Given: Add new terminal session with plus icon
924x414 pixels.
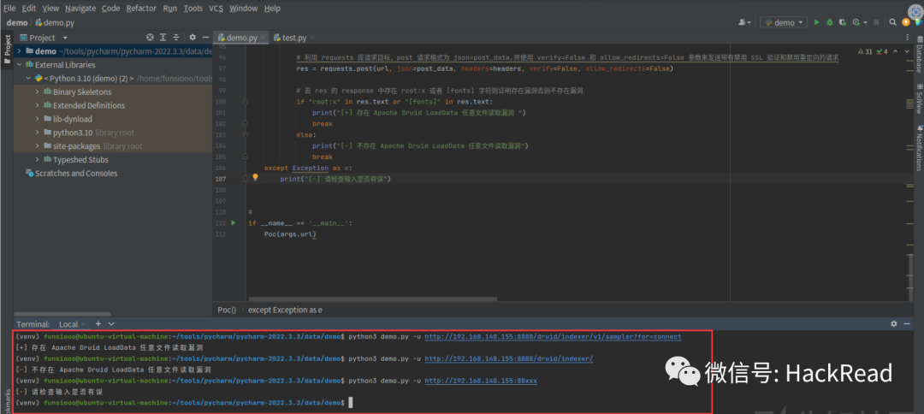Looking at the screenshot, I should 98,324.
